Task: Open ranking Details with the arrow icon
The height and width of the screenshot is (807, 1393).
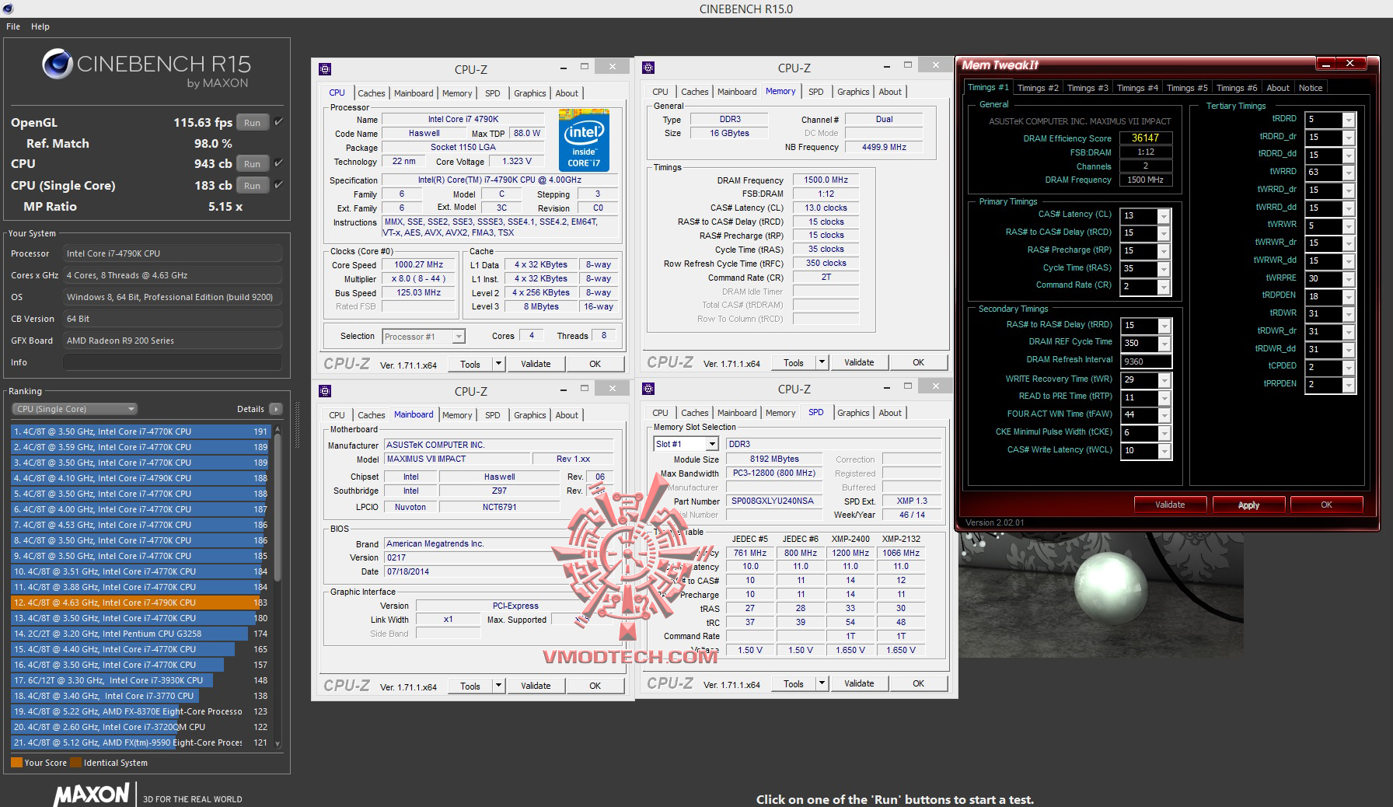Action: (x=275, y=409)
